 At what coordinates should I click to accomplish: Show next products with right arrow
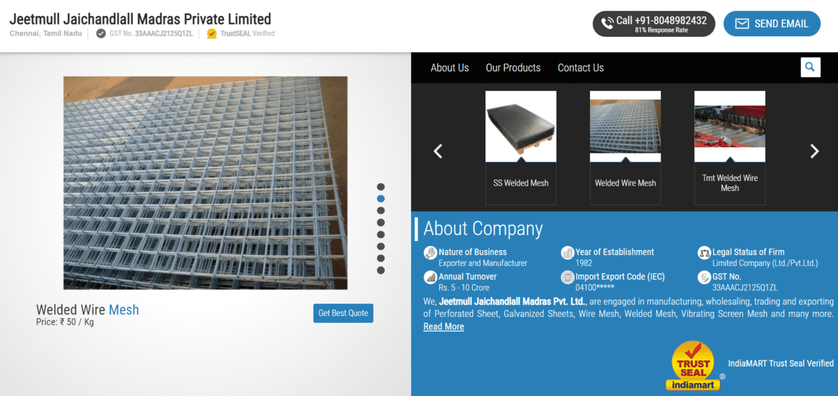(x=814, y=151)
